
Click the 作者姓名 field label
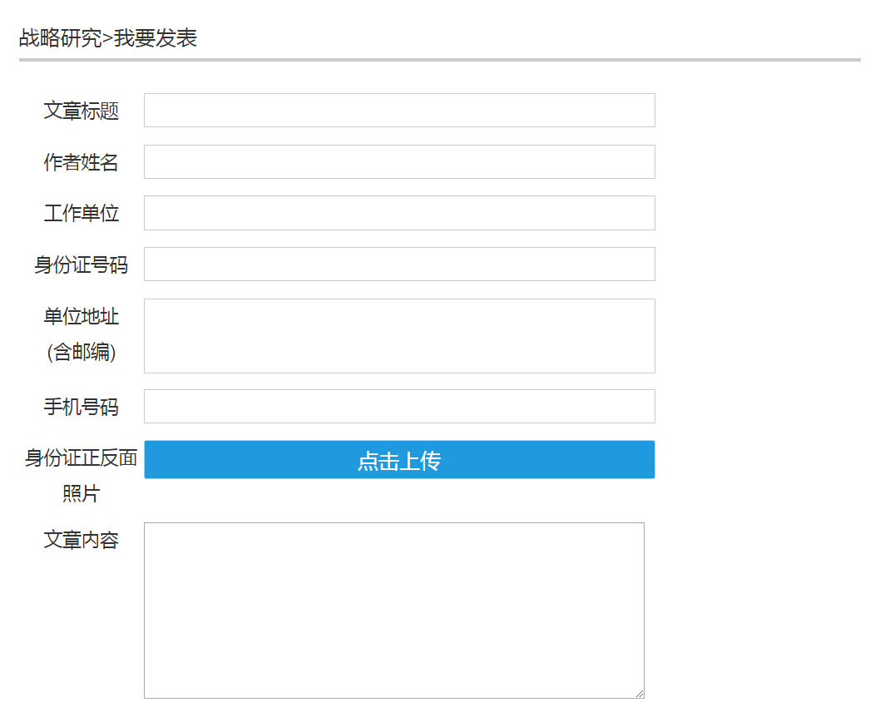click(82, 163)
